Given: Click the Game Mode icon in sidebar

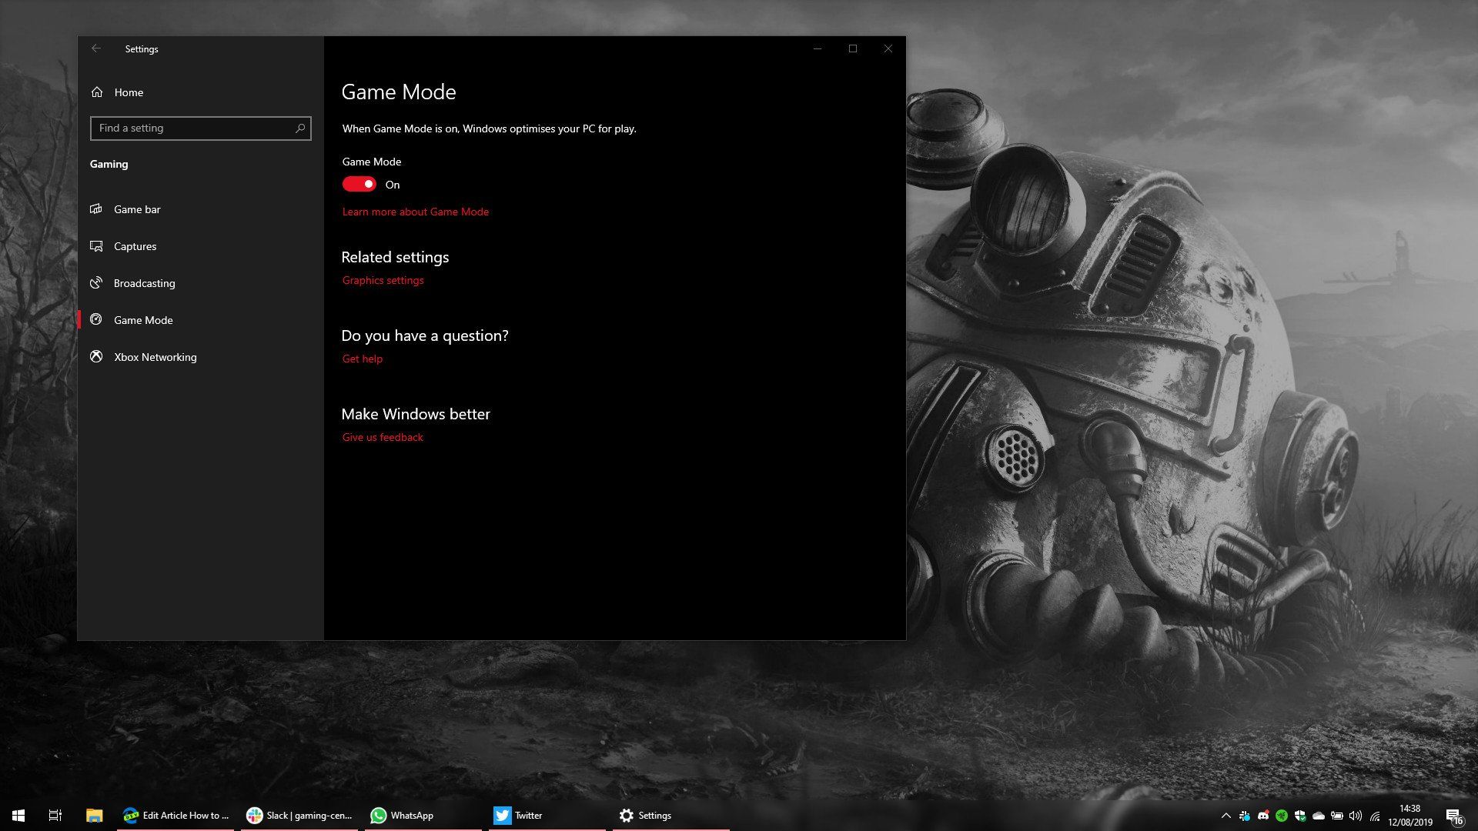Looking at the screenshot, I should point(96,319).
